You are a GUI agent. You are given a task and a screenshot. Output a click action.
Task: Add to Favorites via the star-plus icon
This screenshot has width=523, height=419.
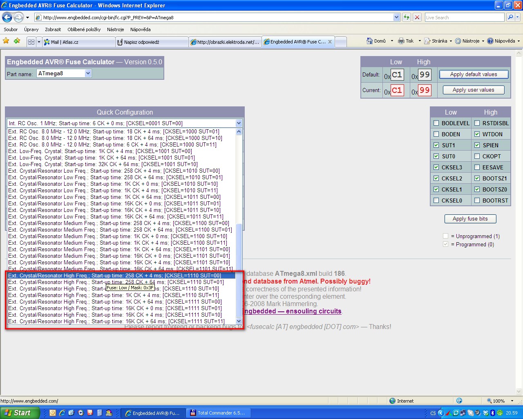[17, 41]
